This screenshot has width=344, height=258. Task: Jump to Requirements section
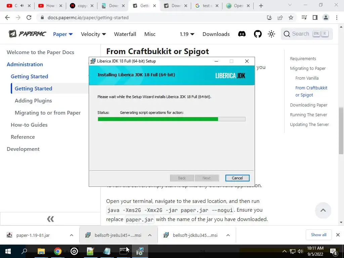[x=303, y=59]
